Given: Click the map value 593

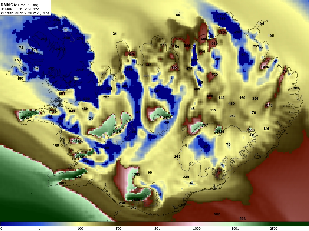Looking at the screenshot, I should click(x=243, y=219).
